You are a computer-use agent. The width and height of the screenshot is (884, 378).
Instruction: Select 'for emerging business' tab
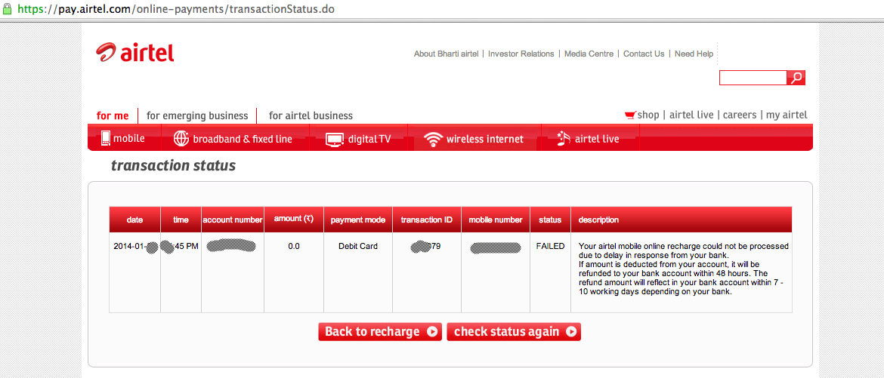click(x=197, y=115)
